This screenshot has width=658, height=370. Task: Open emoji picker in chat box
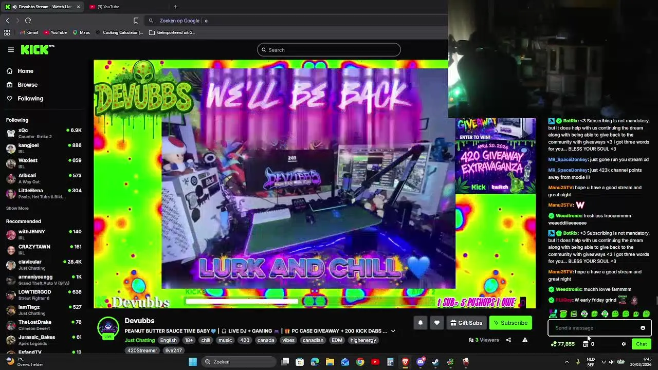[x=643, y=328]
